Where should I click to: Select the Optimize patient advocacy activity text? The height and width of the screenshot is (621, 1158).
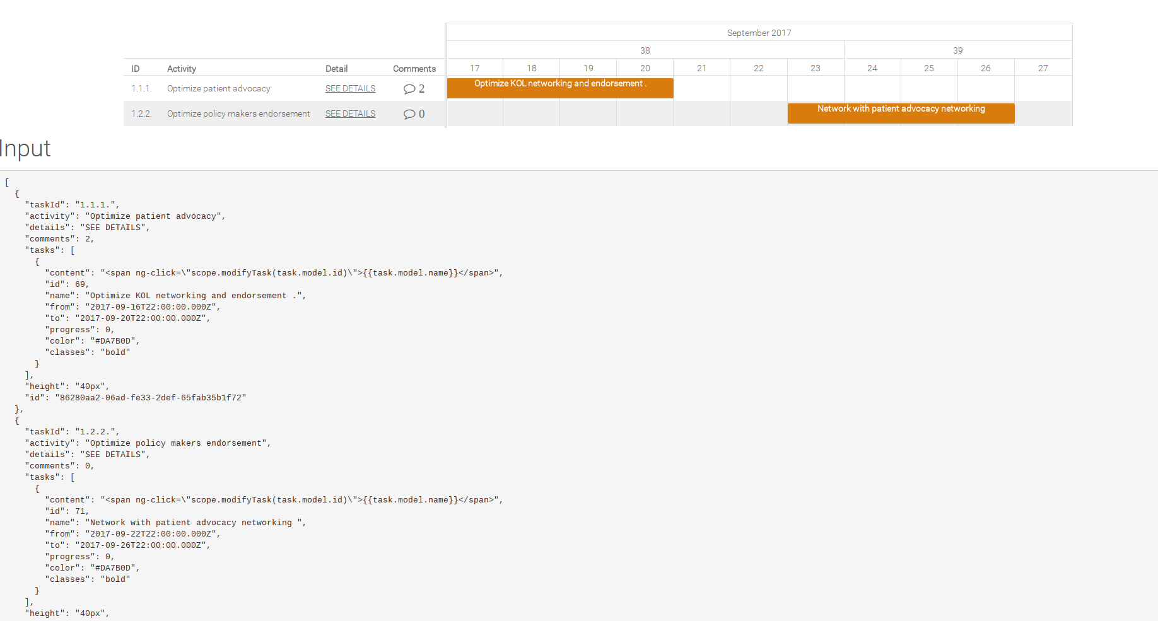coord(218,88)
